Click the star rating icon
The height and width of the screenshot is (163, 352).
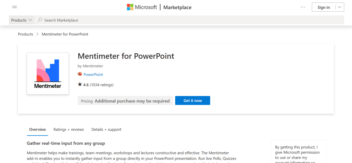[80, 85]
